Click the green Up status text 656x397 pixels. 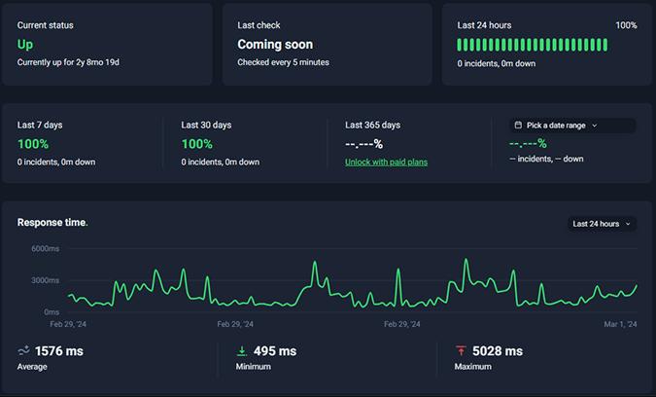click(x=25, y=44)
